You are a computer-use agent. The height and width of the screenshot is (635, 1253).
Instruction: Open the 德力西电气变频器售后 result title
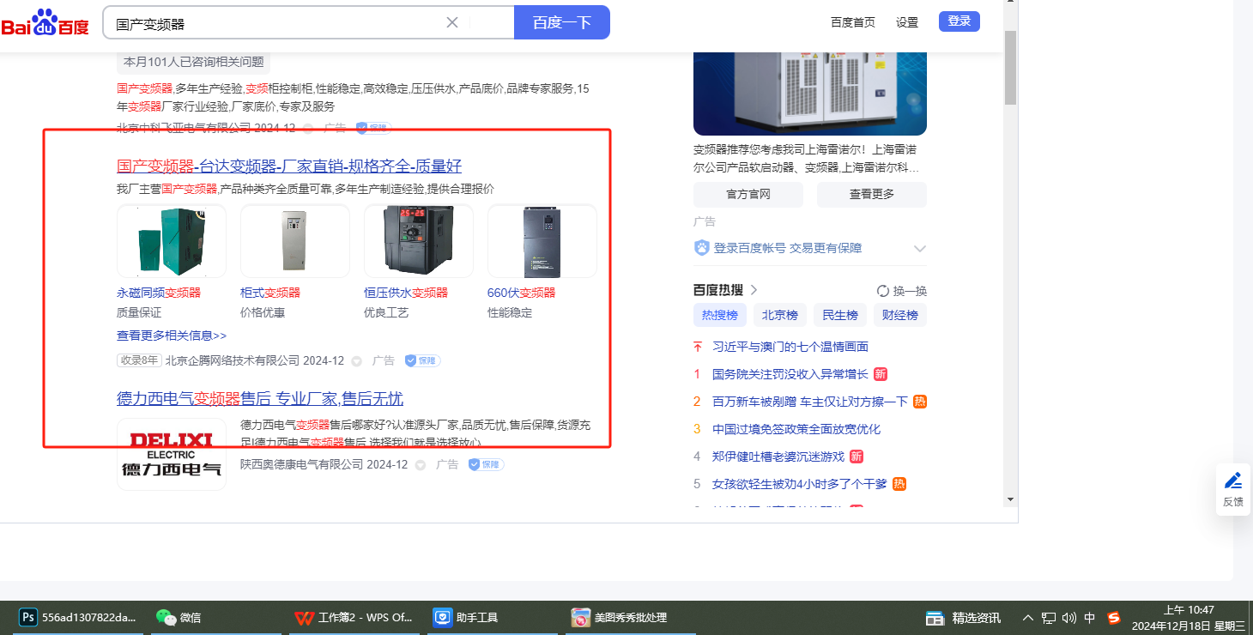point(260,399)
